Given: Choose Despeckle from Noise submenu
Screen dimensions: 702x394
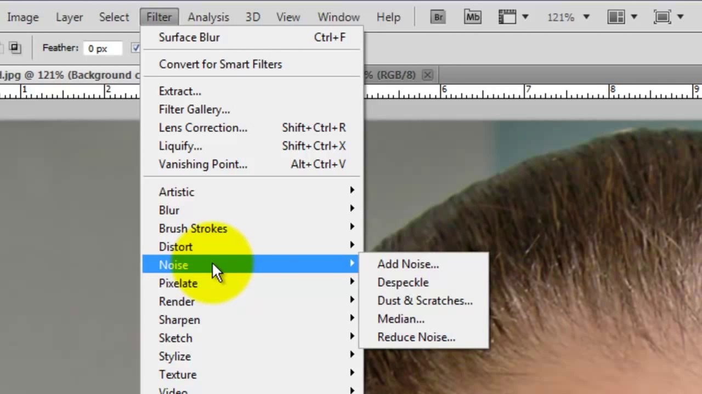Looking at the screenshot, I should (x=423, y=282).
